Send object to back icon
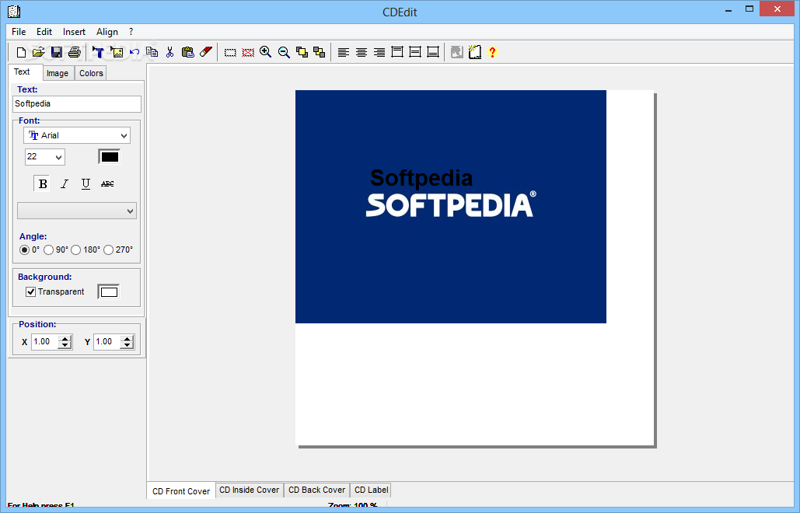The width and height of the screenshot is (800, 513). pos(320,52)
